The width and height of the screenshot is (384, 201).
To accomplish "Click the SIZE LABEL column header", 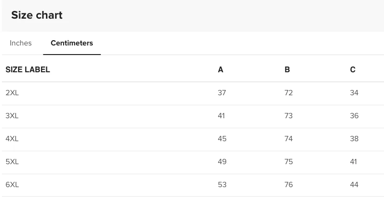I will tap(28, 69).
